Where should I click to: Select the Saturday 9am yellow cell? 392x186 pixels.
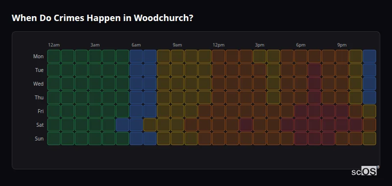pyautogui.click(x=177, y=125)
